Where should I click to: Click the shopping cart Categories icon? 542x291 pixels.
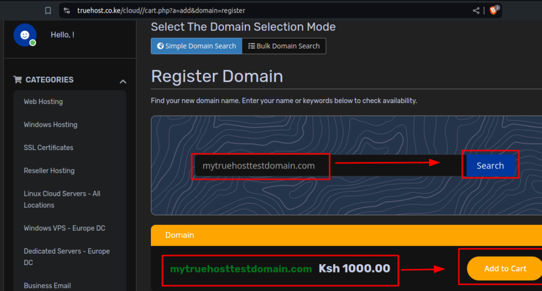[x=17, y=80]
